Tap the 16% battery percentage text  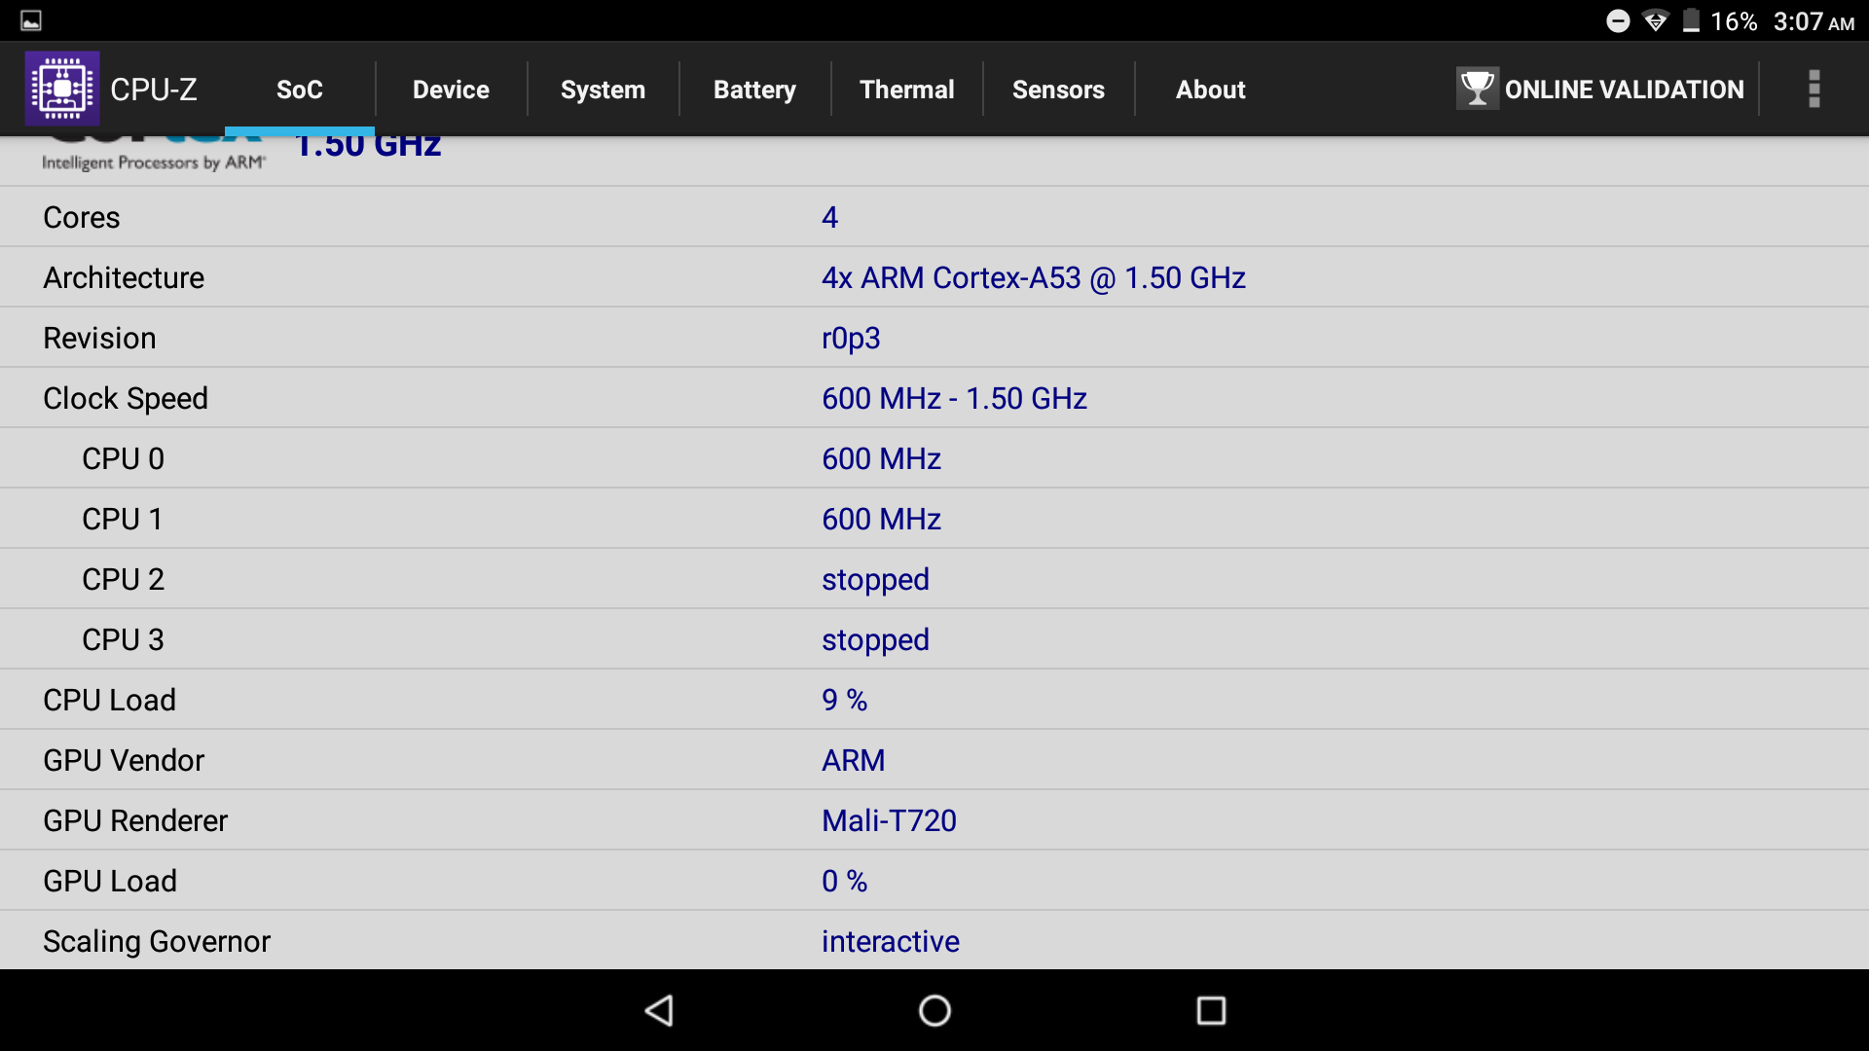(x=1734, y=21)
